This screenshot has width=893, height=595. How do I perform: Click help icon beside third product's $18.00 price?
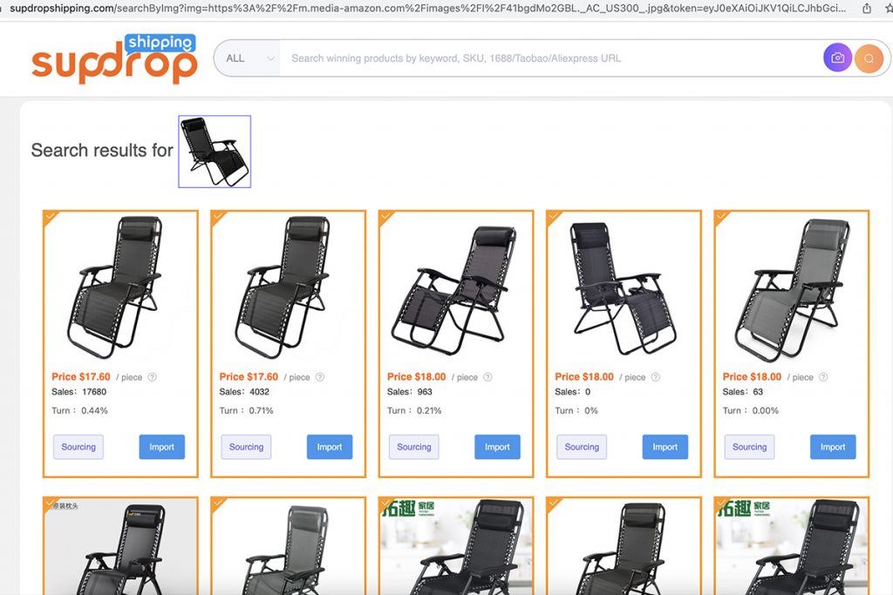pyautogui.click(x=487, y=376)
